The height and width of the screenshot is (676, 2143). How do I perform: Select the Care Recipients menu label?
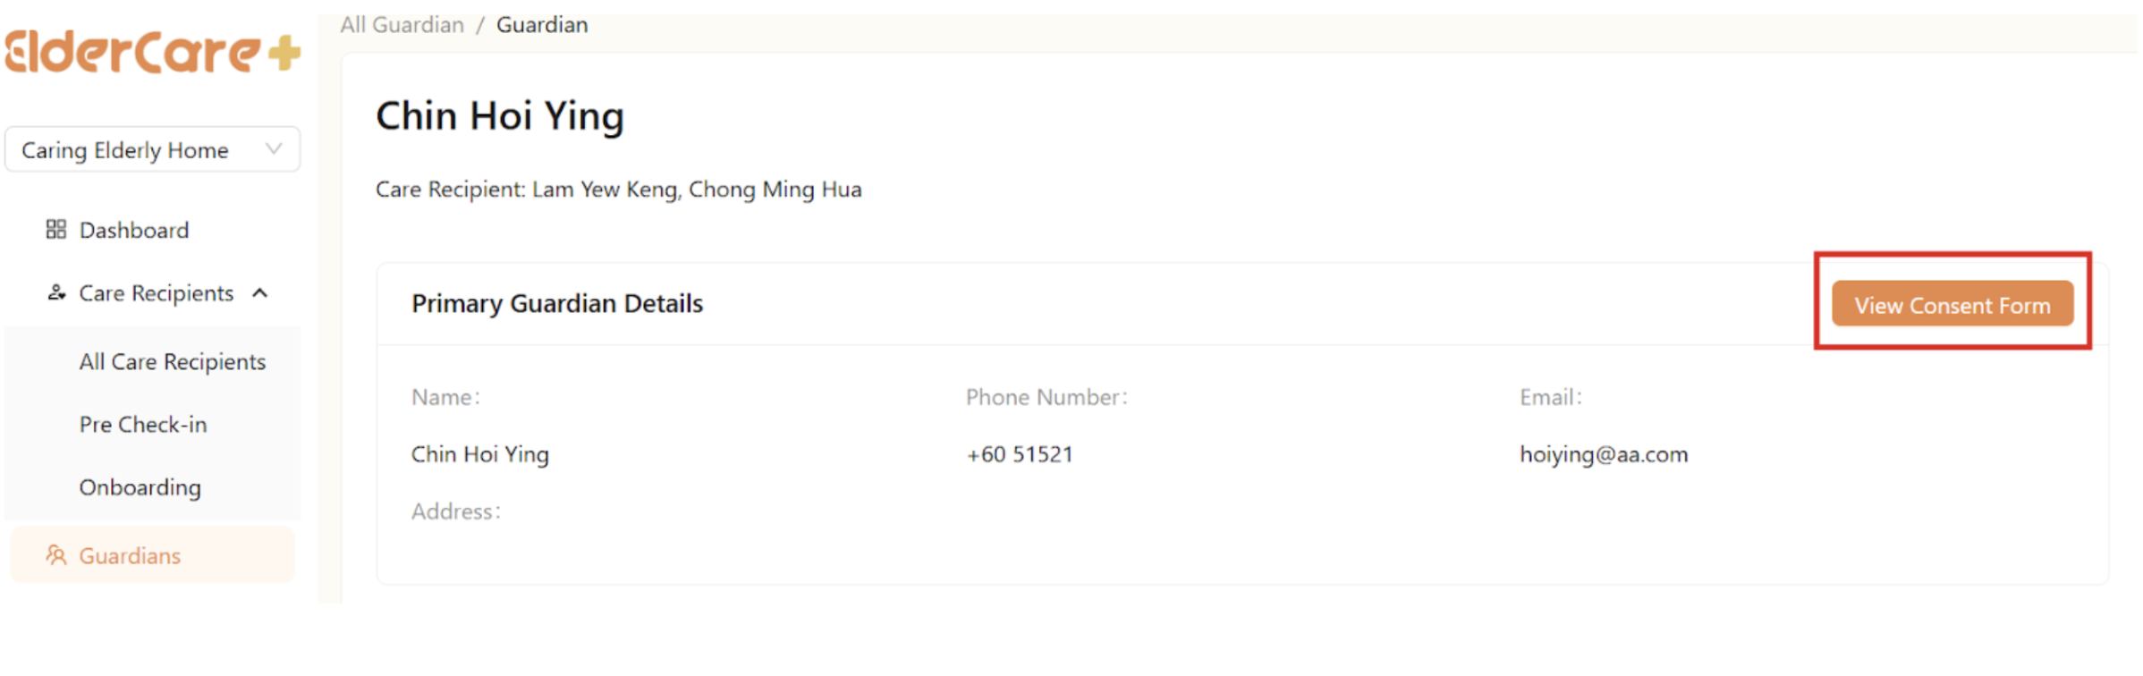(x=156, y=292)
